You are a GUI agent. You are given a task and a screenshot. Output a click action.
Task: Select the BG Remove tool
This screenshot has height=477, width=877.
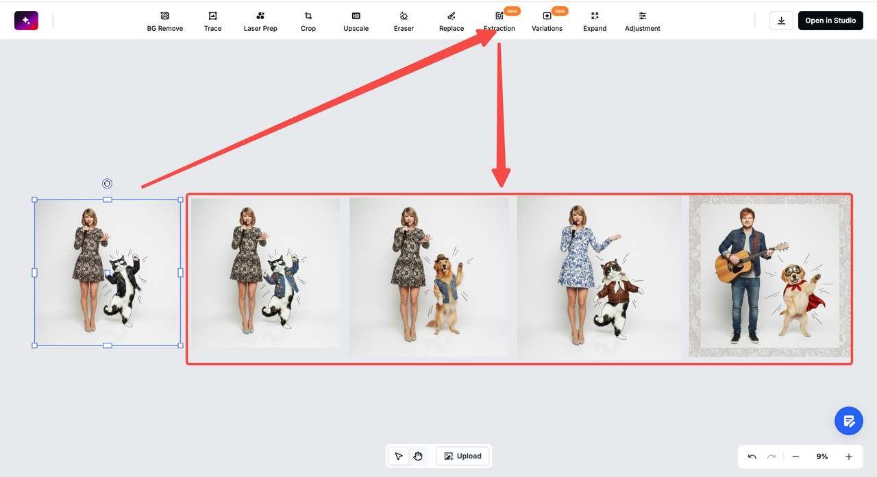(164, 21)
